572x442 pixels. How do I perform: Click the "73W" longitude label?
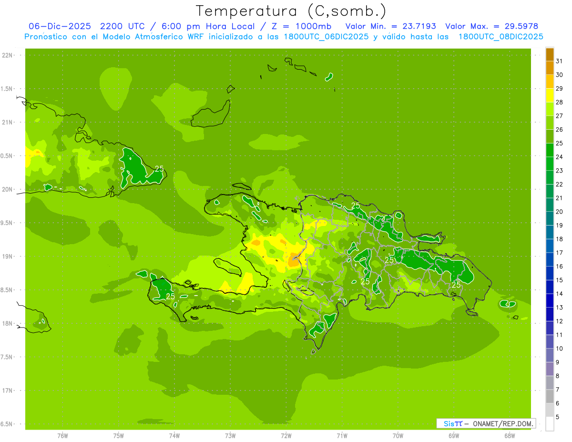pyautogui.click(x=230, y=435)
